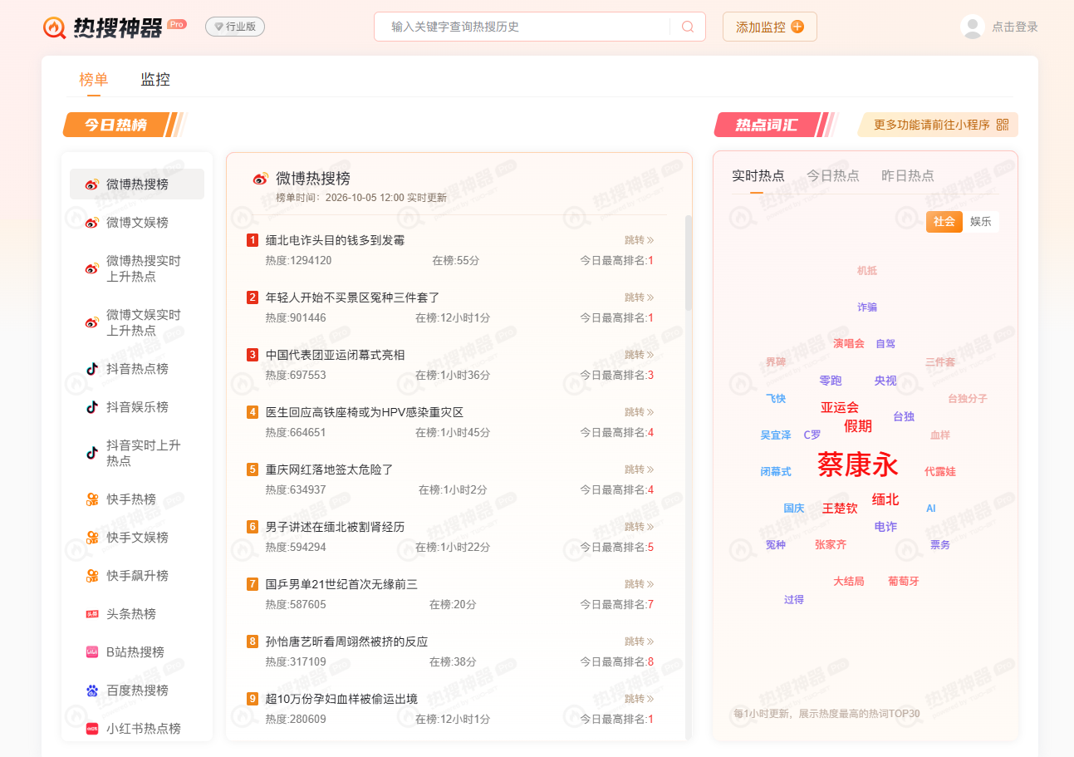Click the Kuaishou icon beside 快手飙升榜
This screenshot has height=757, width=1074.
tap(92, 576)
